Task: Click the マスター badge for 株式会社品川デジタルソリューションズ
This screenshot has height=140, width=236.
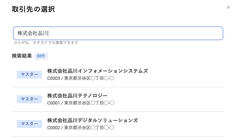Action: [29, 124]
